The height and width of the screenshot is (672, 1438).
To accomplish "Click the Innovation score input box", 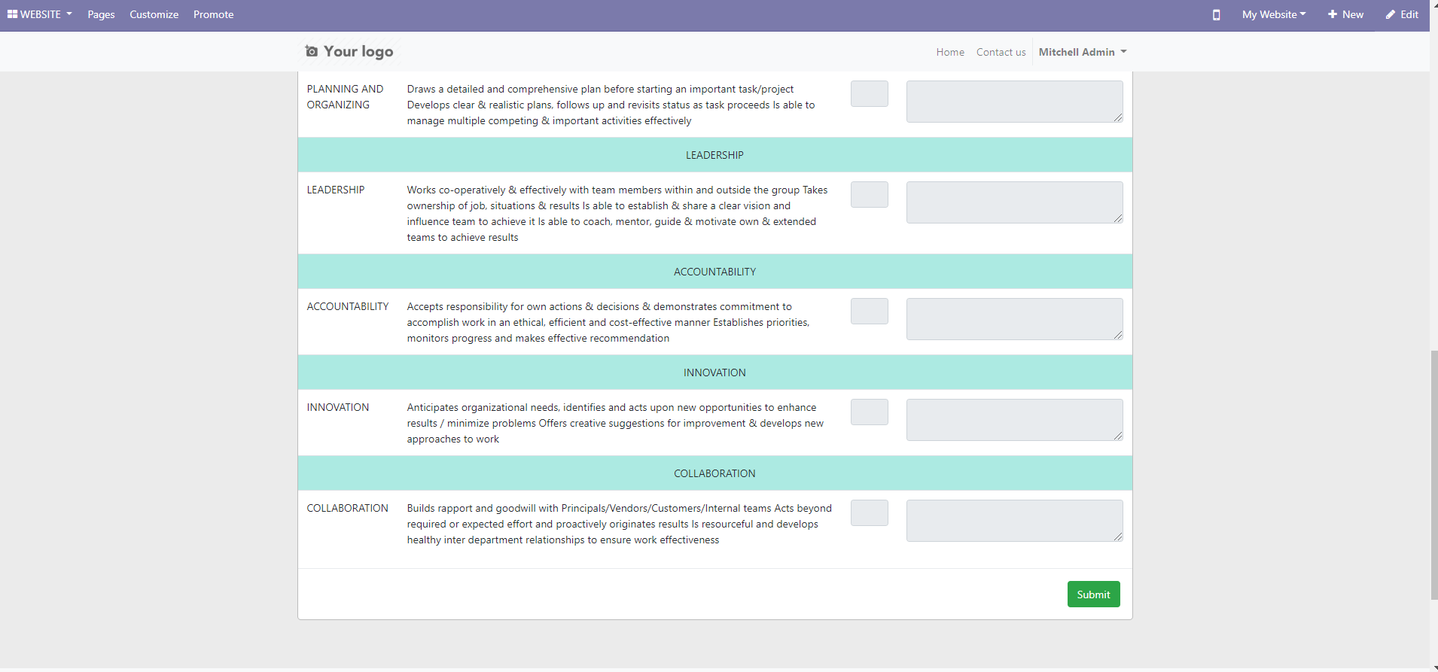I will [869, 412].
